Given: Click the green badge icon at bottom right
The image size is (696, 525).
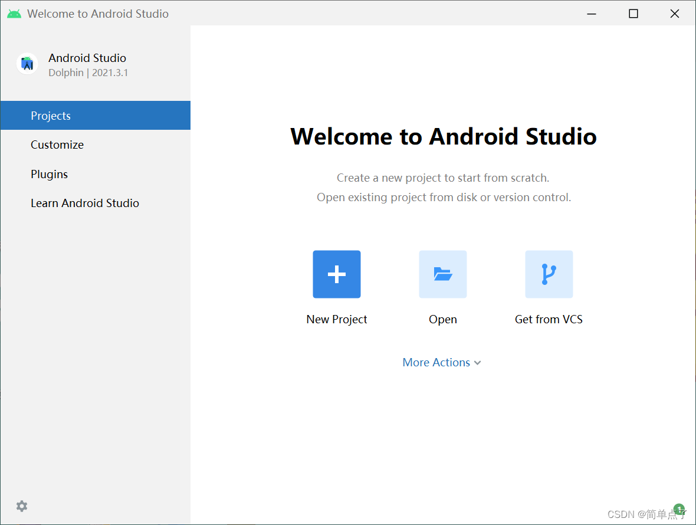Looking at the screenshot, I should coord(679,509).
